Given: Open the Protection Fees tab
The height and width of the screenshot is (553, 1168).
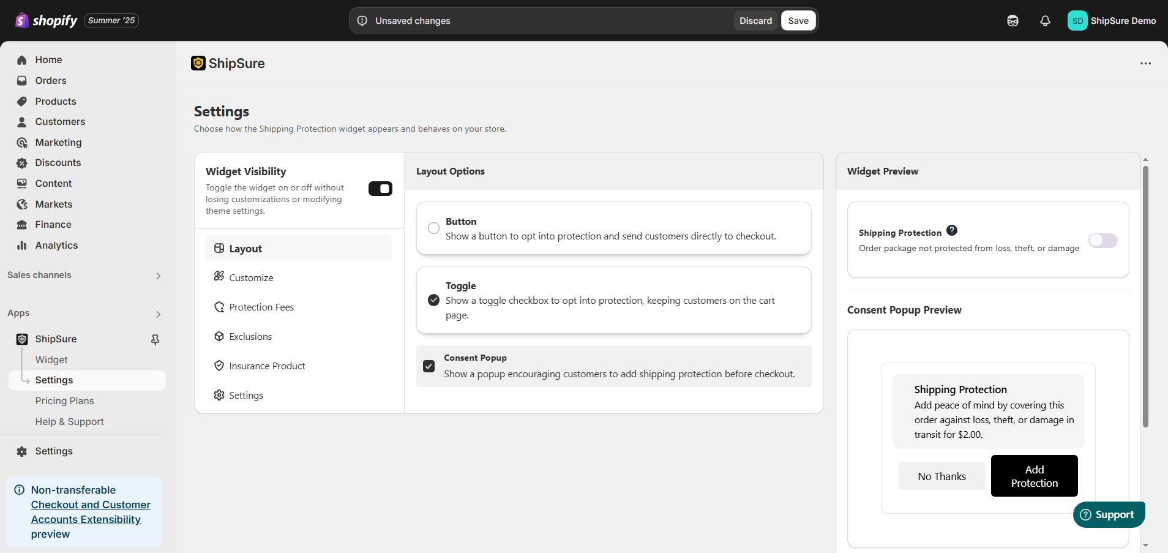Looking at the screenshot, I should click(x=299, y=307).
